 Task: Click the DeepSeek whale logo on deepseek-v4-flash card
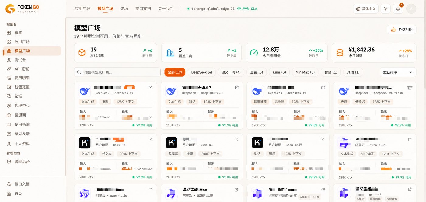[x=344, y=91]
